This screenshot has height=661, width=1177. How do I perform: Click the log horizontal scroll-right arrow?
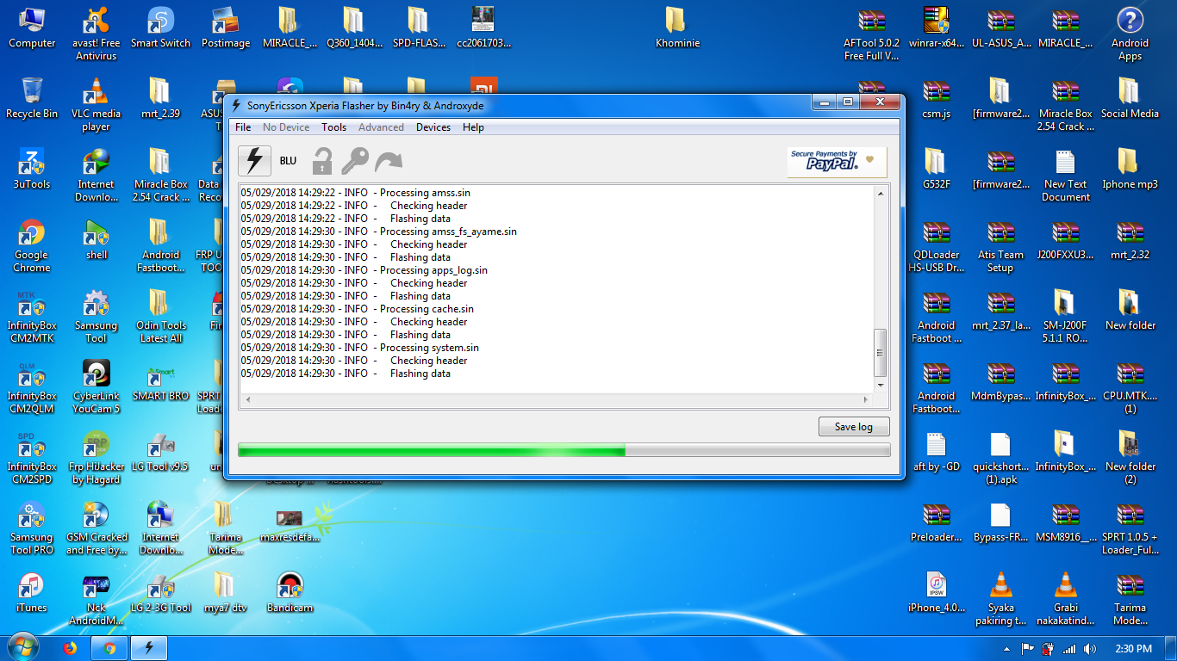[866, 400]
